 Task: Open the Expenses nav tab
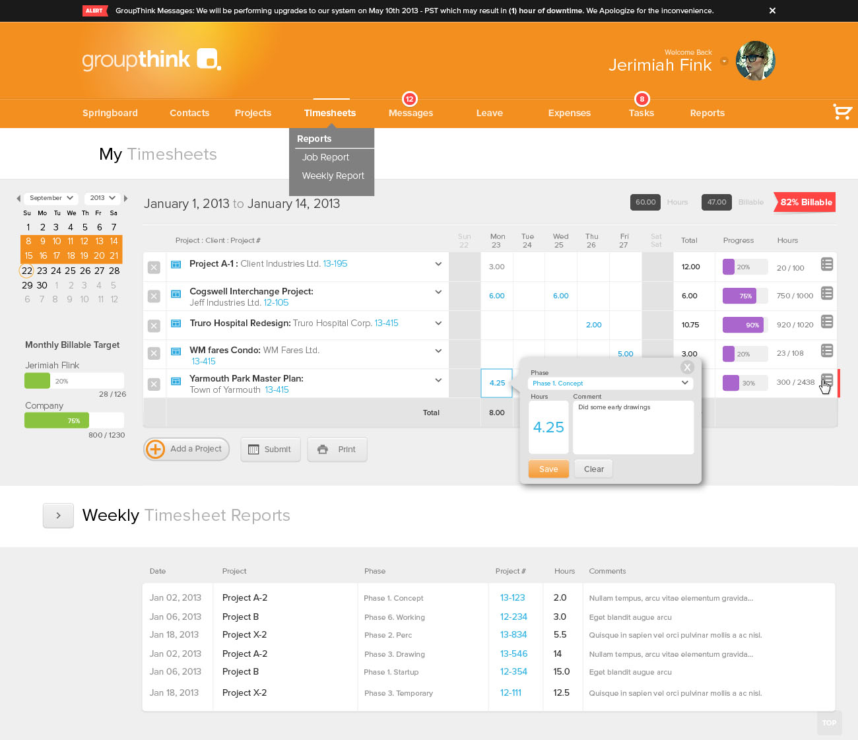(x=570, y=113)
